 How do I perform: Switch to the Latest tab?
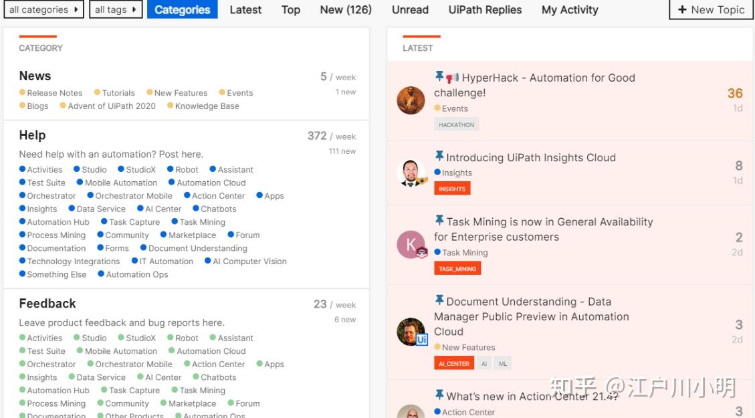[x=245, y=9]
